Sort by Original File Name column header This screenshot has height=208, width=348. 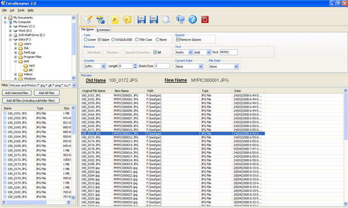pyautogui.click(x=96, y=91)
